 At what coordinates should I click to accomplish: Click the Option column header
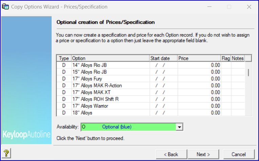(110, 58)
